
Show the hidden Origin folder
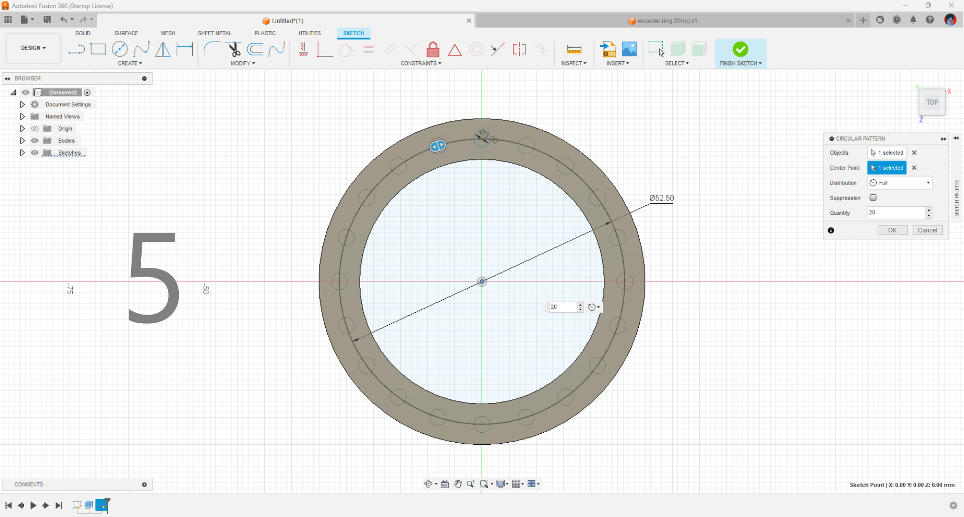[35, 129]
